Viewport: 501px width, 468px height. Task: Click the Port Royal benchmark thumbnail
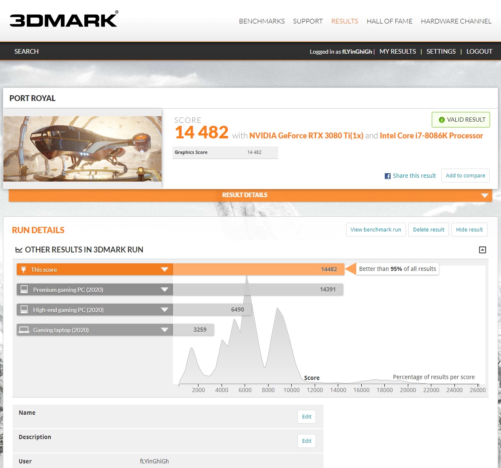click(x=82, y=149)
